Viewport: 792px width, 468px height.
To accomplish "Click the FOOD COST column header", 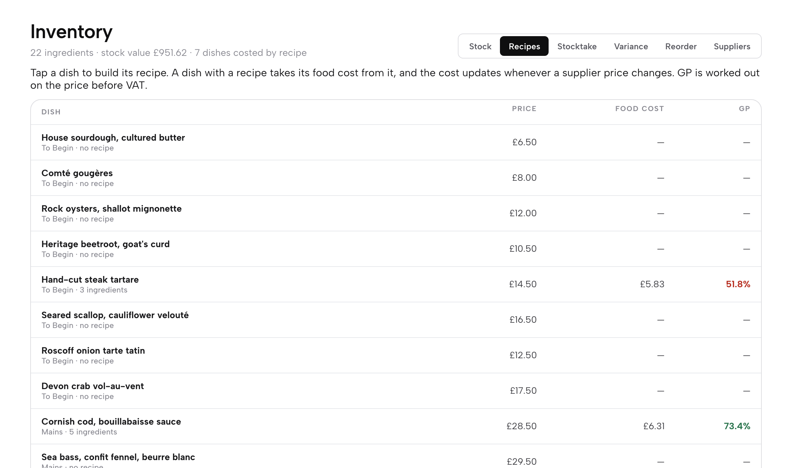I will pyautogui.click(x=639, y=109).
